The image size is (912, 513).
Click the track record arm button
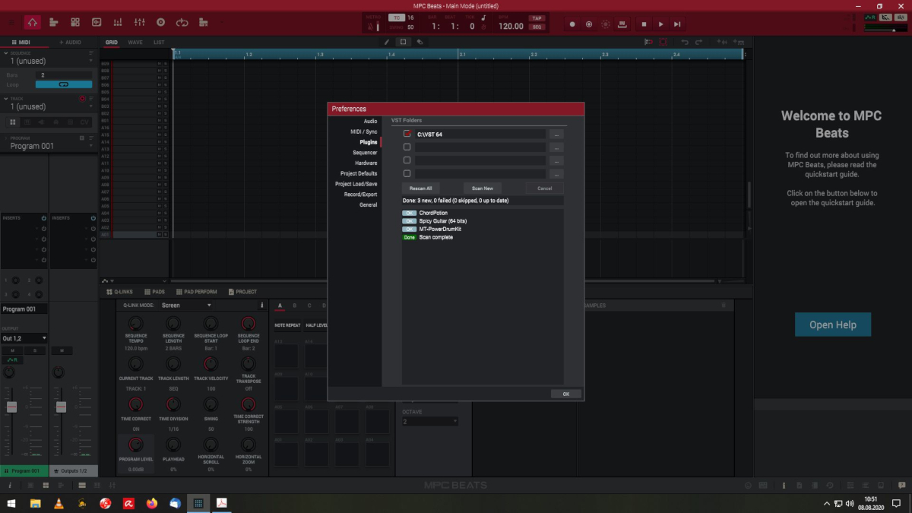coord(82,99)
